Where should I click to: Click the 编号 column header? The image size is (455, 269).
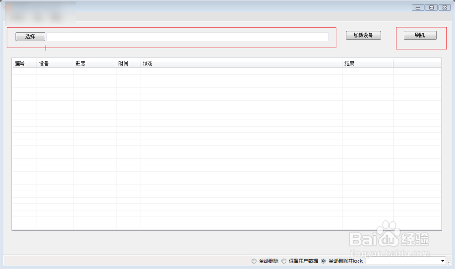(18, 63)
